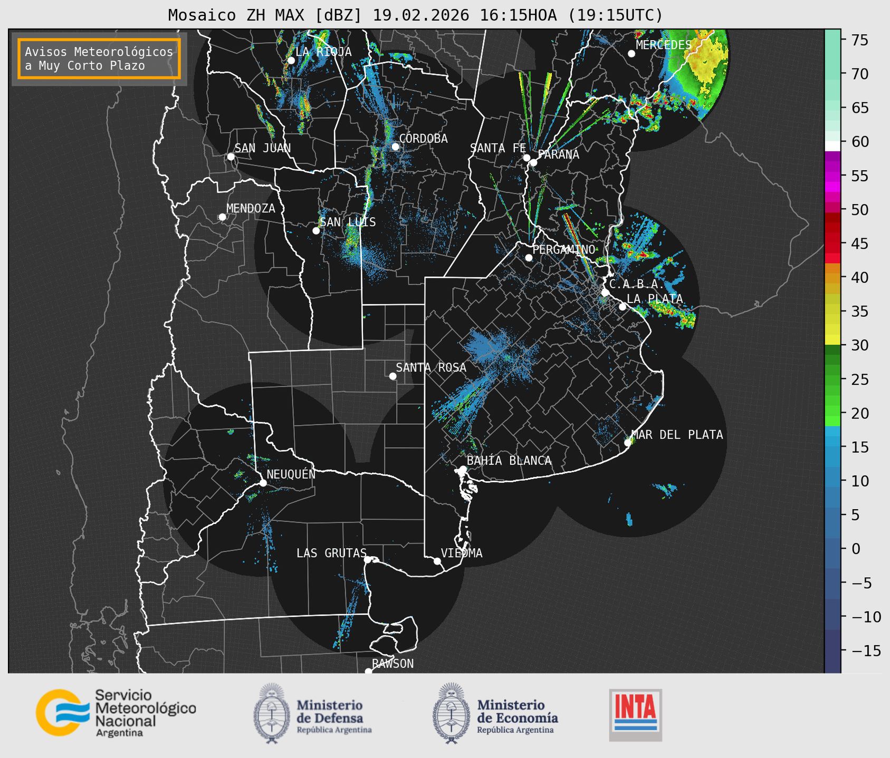This screenshot has width=890, height=758.
Task: Click the SAN JUAN city marker dot
Action: [x=231, y=157]
